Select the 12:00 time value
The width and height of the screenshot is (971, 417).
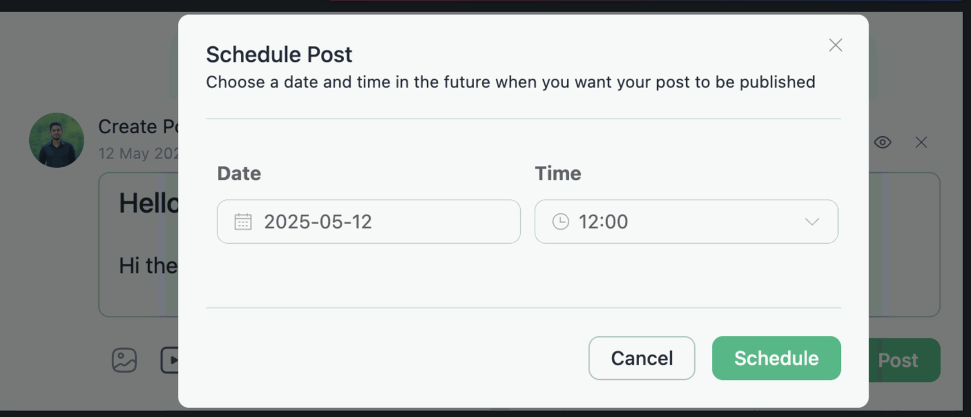[x=603, y=222]
